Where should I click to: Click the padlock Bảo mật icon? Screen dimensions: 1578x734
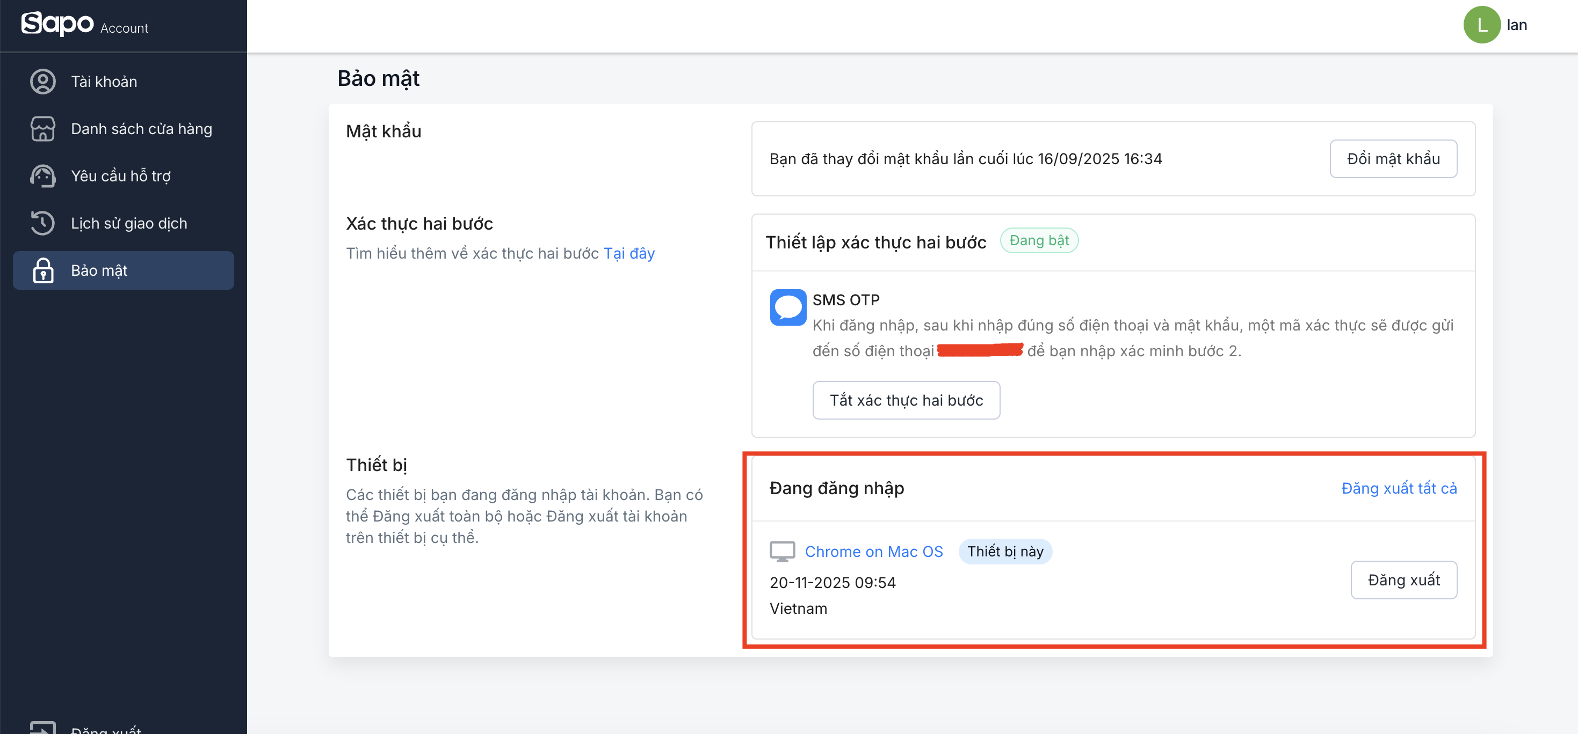43,270
